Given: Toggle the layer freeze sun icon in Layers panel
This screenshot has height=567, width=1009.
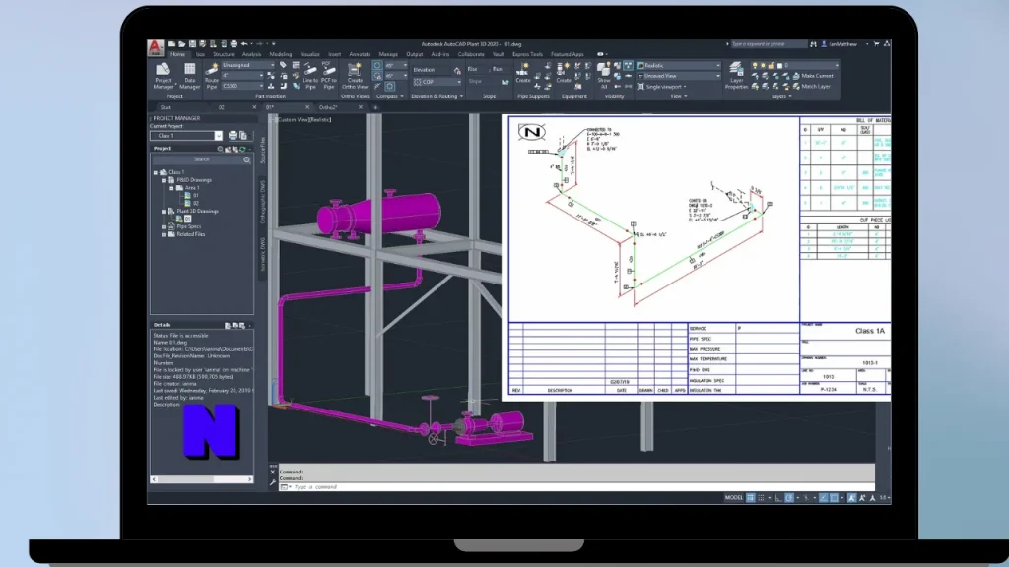Looking at the screenshot, I should pos(764,66).
